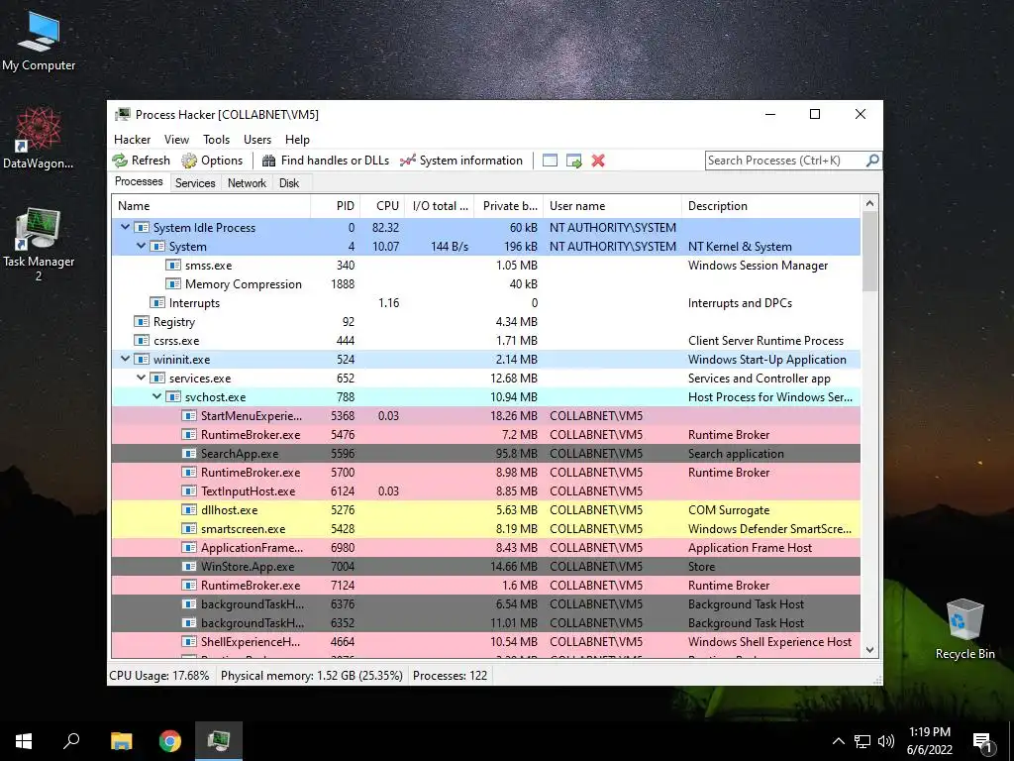Image resolution: width=1014 pixels, height=761 pixels.
Task: Click the Find window toolbar icon
Action: coord(550,161)
